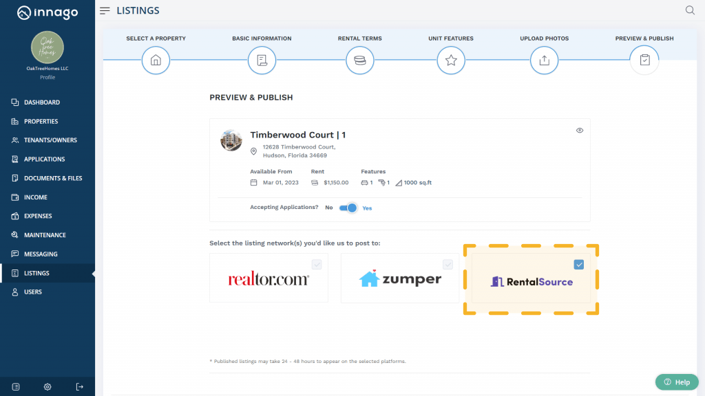
Task: Click the Select a Property house icon
Action: [x=156, y=60]
